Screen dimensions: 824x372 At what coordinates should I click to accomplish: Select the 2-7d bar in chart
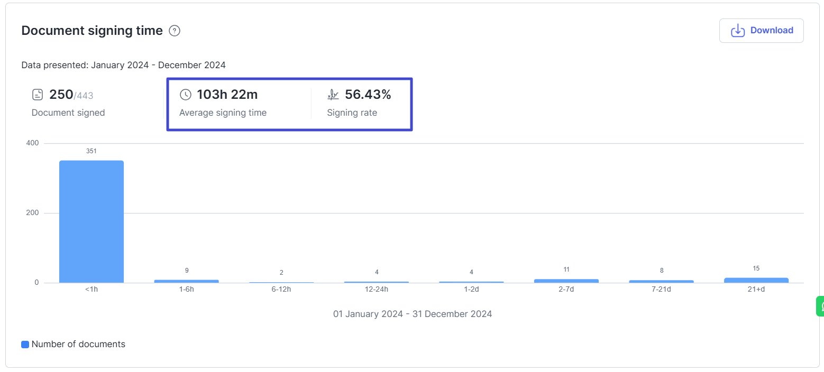tap(566, 281)
